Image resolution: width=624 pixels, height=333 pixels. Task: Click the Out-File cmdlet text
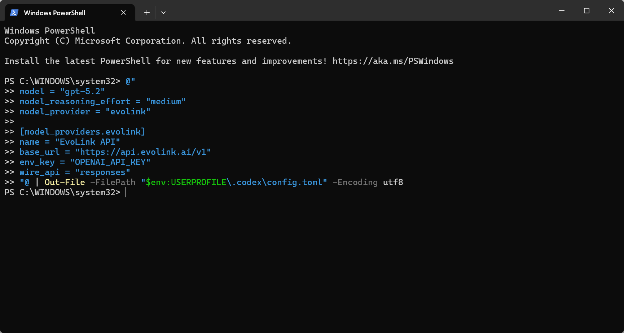[65, 182]
